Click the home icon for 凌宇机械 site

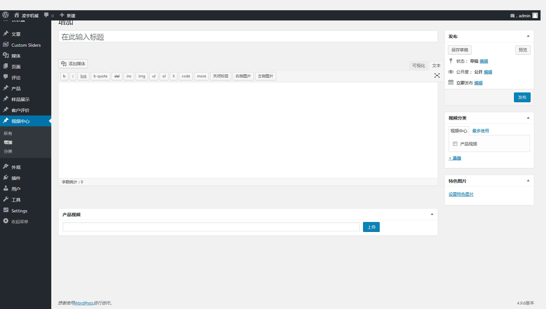click(x=17, y=15)
